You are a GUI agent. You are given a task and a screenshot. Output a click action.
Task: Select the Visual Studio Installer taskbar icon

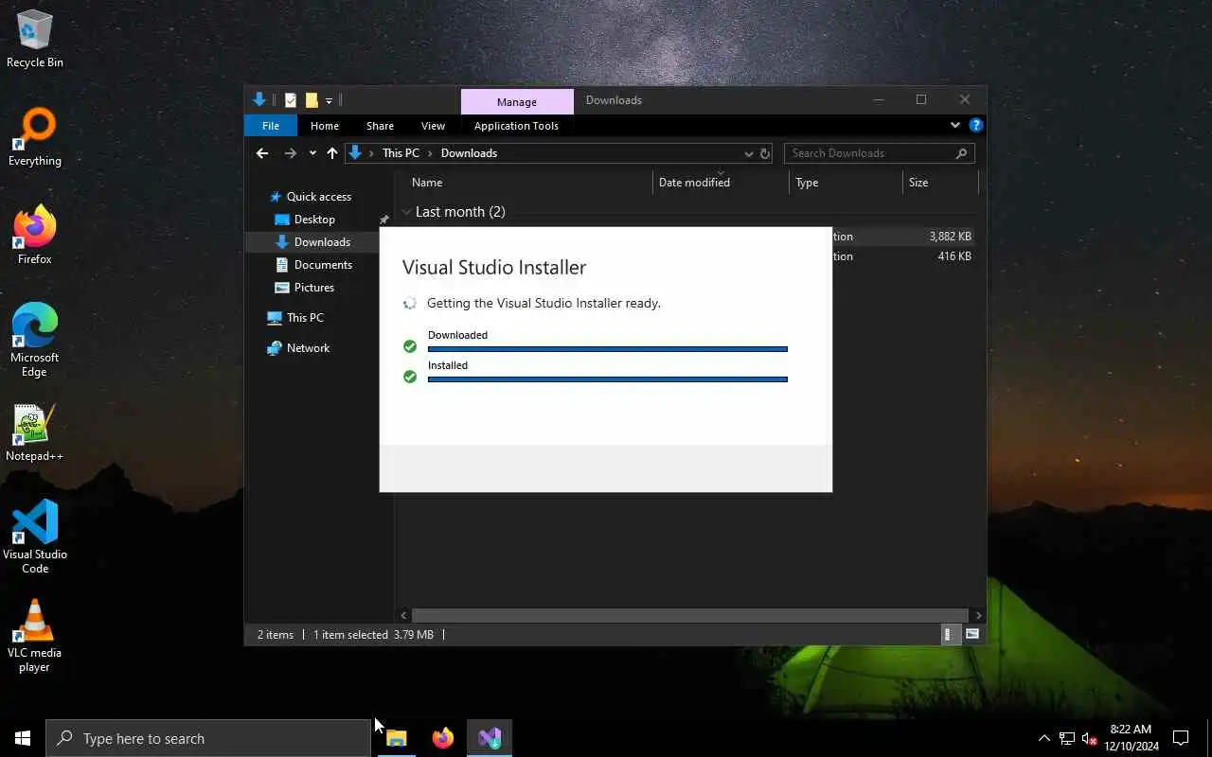490,738
